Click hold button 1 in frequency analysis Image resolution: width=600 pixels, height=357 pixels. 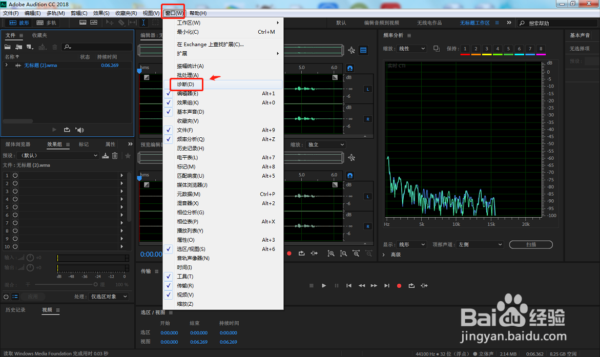(x=465, y=49)
